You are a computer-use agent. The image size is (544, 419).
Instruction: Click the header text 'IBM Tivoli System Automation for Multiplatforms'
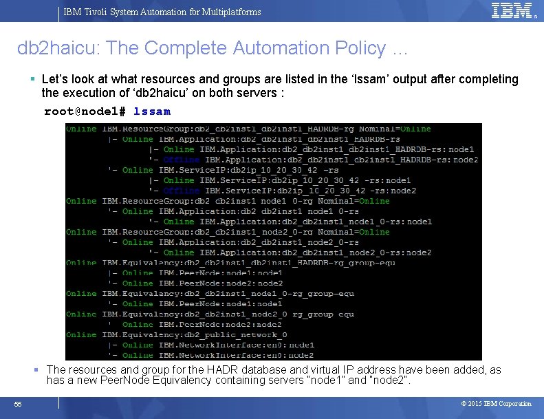(x=162, y=12)
